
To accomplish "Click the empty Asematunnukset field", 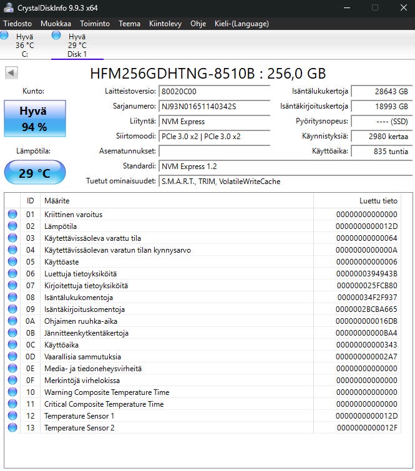I will [215, 151].
